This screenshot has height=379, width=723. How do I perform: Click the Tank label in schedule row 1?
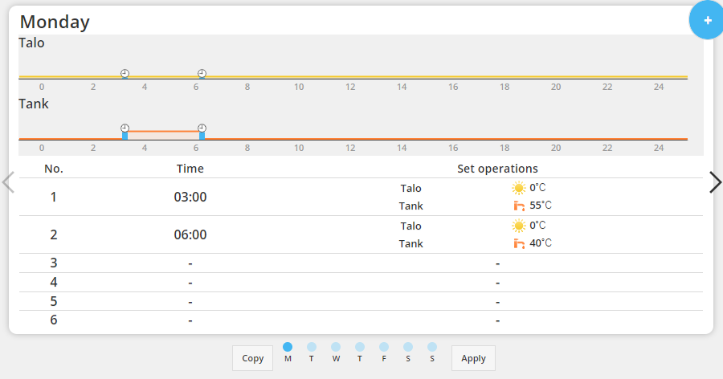[411, 206]
